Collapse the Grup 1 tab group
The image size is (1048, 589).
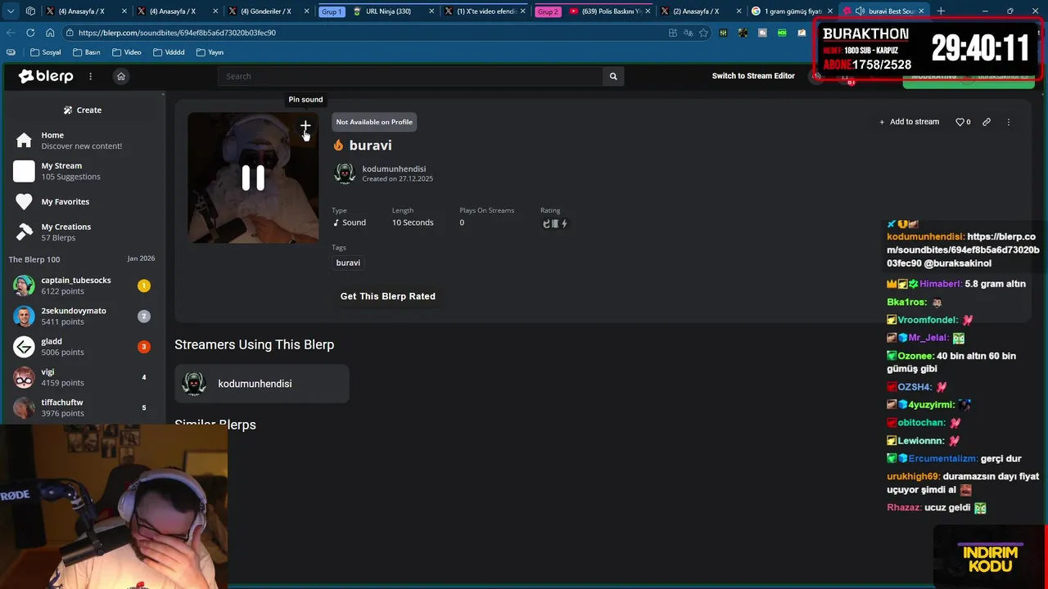[x=332, y=11]
